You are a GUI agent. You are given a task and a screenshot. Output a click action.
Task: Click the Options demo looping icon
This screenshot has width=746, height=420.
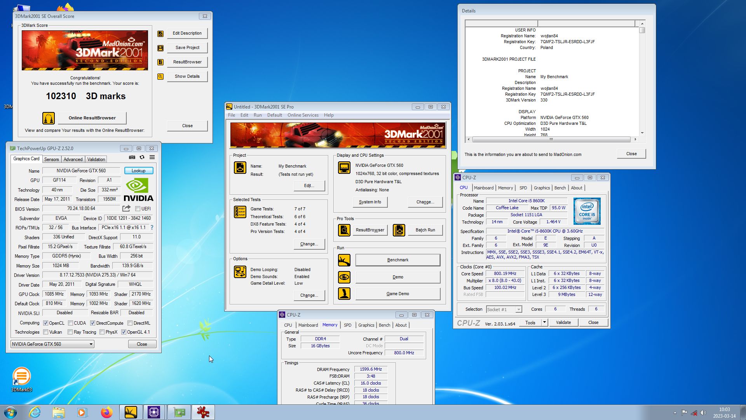pyautogui.click(x=240, y=272)
